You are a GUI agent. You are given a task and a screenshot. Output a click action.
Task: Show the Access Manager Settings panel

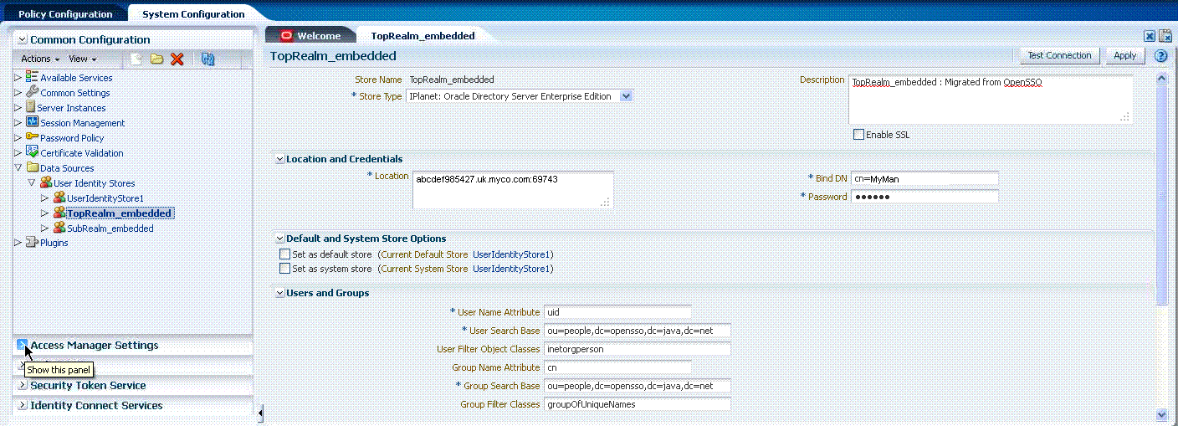(x=23, y=345)
